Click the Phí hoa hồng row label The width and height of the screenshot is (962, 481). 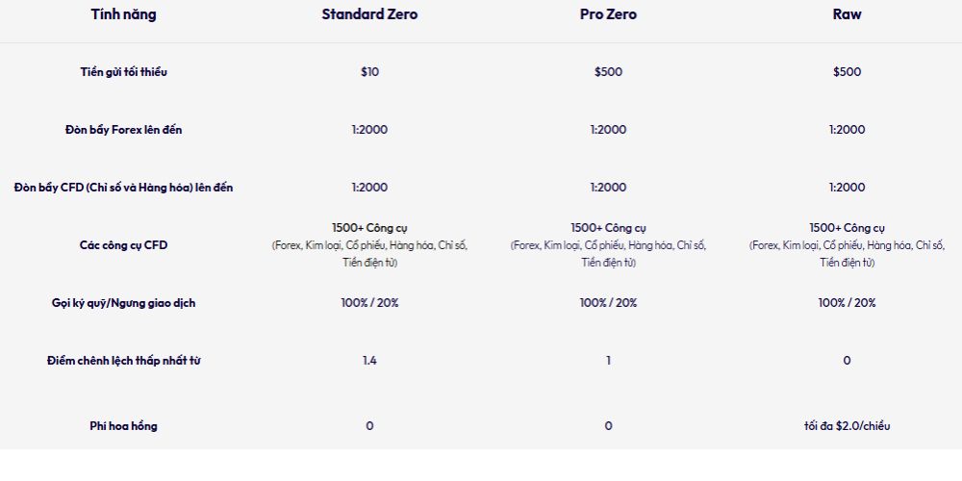[123, 425]
